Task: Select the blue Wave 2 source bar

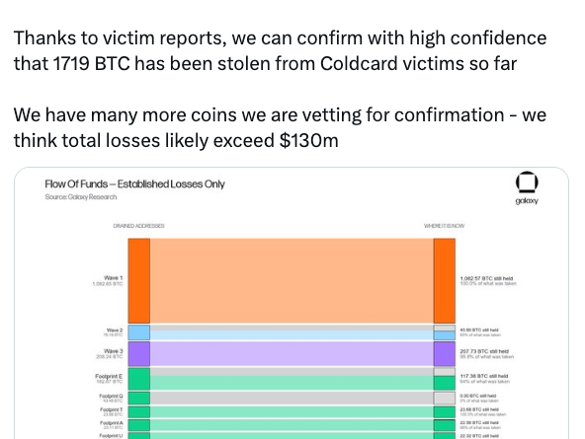Action: (139, 332)
